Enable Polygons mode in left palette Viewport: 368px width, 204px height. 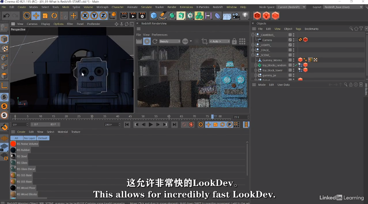4,76
